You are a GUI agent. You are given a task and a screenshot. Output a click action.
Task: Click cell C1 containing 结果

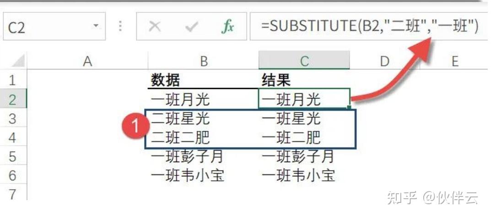click(304, 81)
